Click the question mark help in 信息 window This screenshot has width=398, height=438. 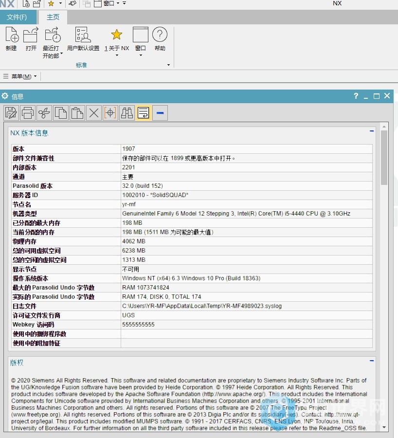tap(356, 96)
